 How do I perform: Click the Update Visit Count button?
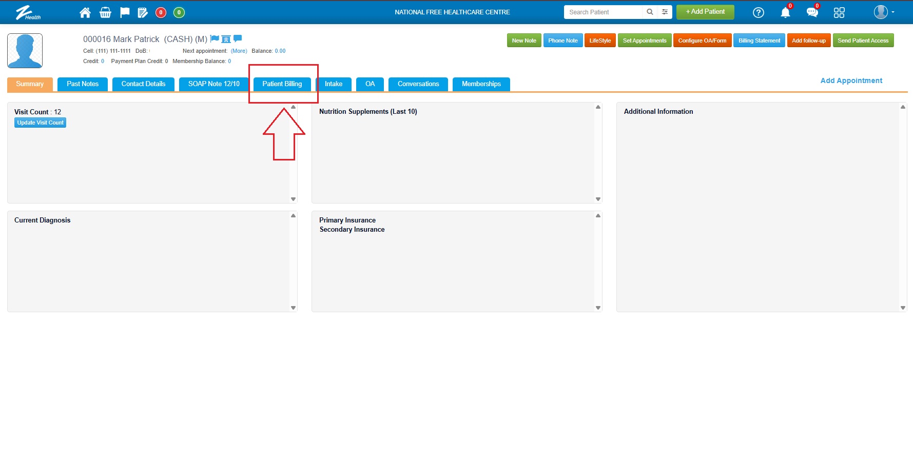tap(41, 123)
